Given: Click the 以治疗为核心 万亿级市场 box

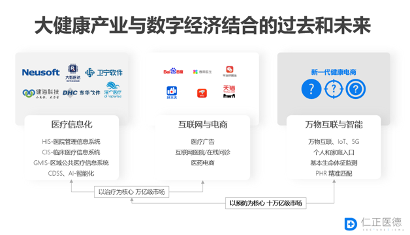Looking at the screenshot, I should [x=131, y=192].
